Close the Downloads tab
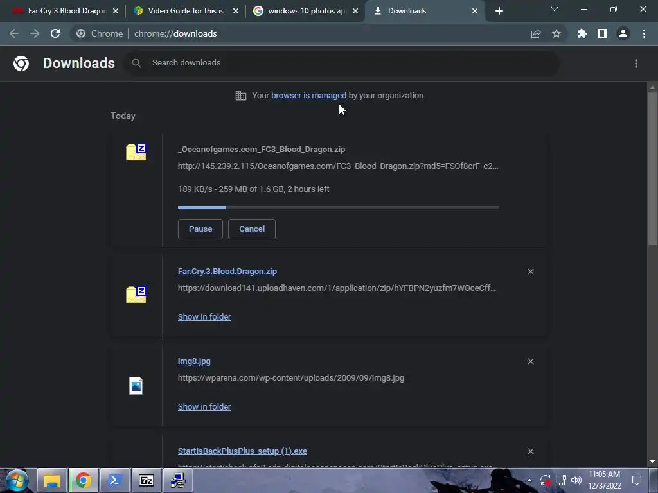The image size is (658, 493). point(475,11)
